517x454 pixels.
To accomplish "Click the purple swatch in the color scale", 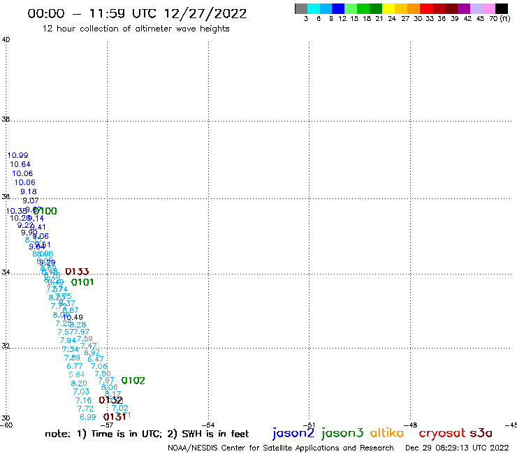I will pyautogui.click(x=464, y=8).
